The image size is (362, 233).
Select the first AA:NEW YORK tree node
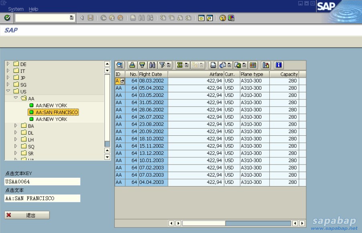coord(49,105)
